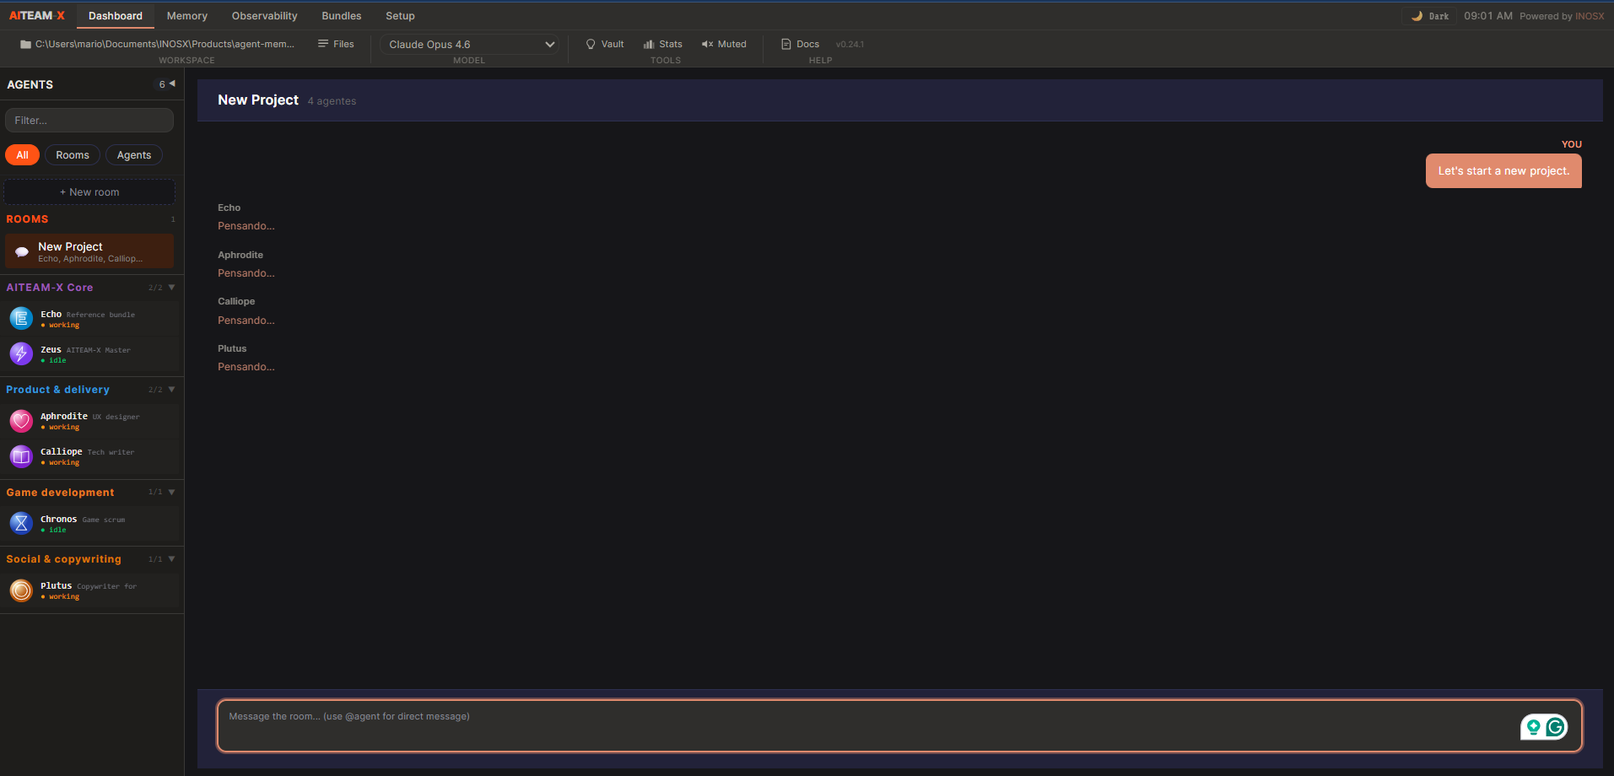The image size is (1614, 776).
Task: Switch to the Observability tab
Action: 264,15
